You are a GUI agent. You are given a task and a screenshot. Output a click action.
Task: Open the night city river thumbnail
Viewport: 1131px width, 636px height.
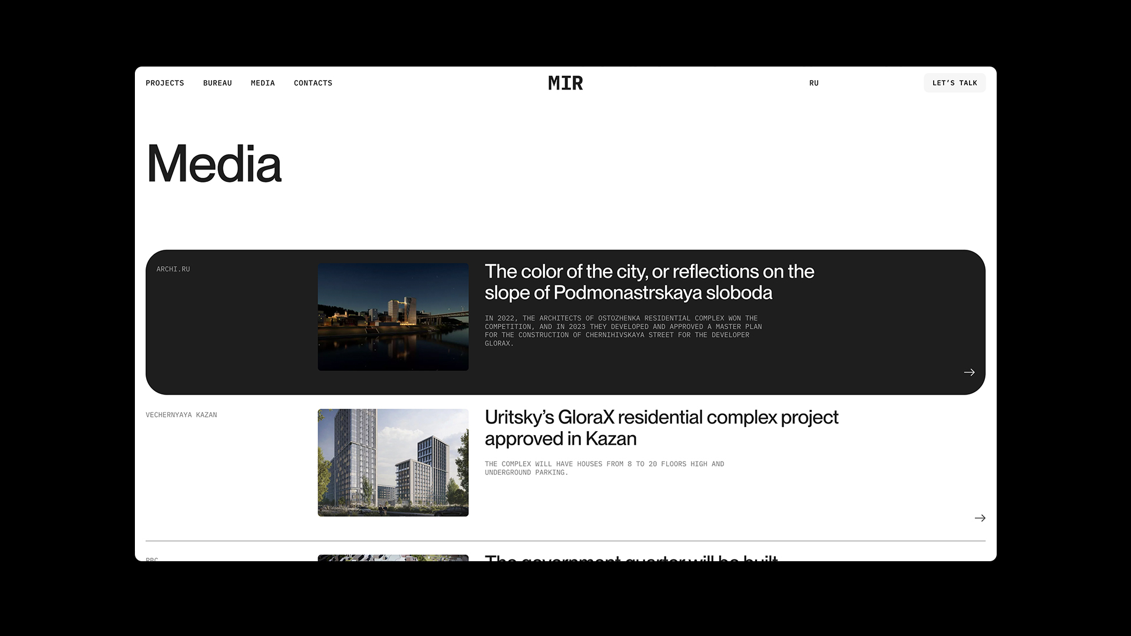[393, 317]
